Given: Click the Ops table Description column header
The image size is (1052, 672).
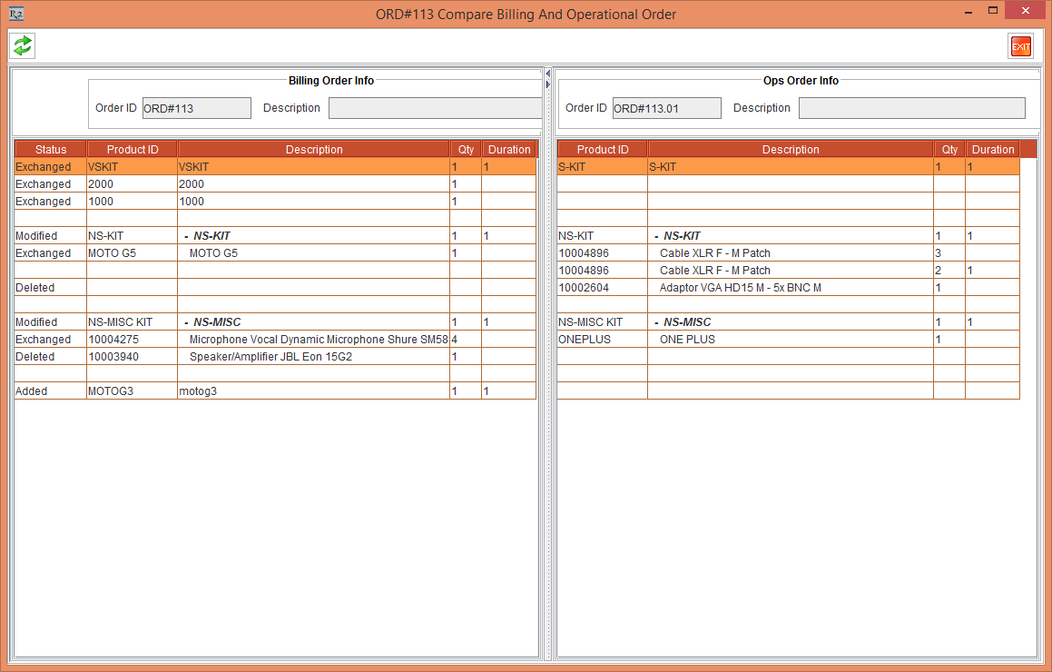Looking at the screenshot, I should (790, 150).
